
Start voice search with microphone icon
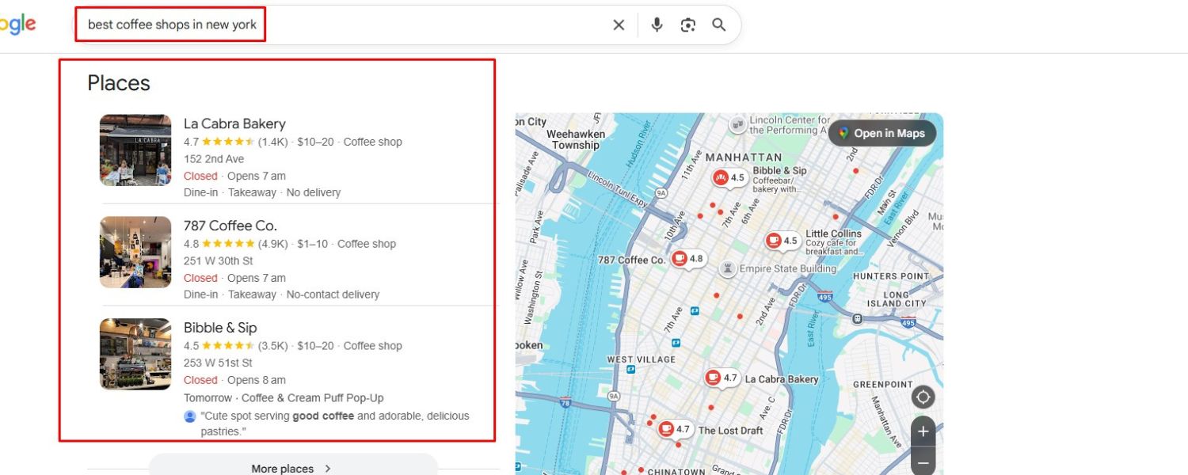(657, 25)
